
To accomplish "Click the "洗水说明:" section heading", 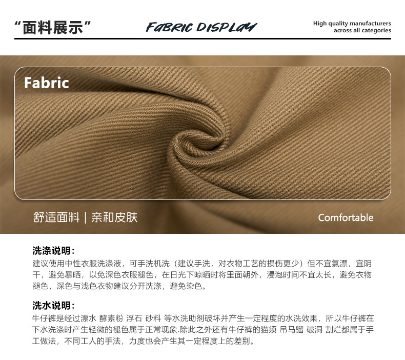I will (53, 306).
